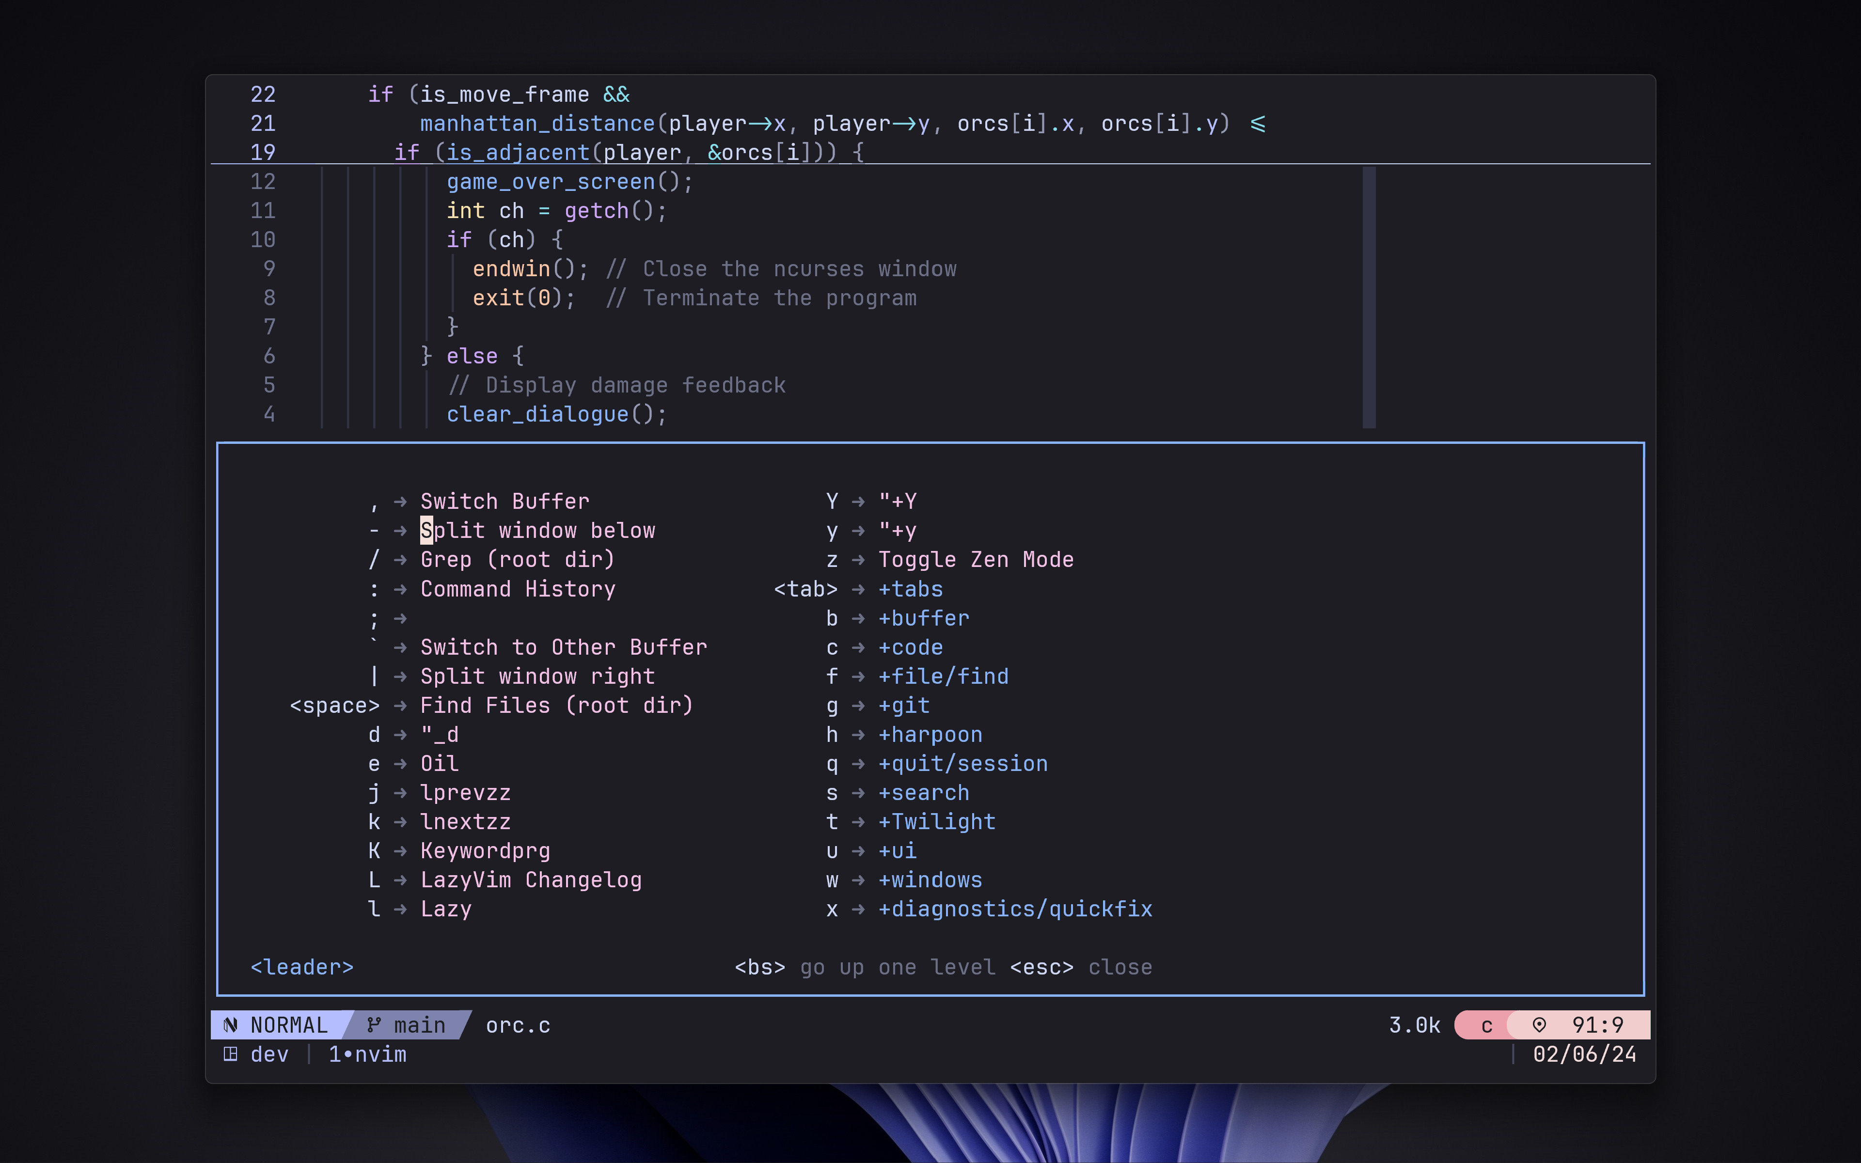Select Find Files (root dir)

point(557,706)
